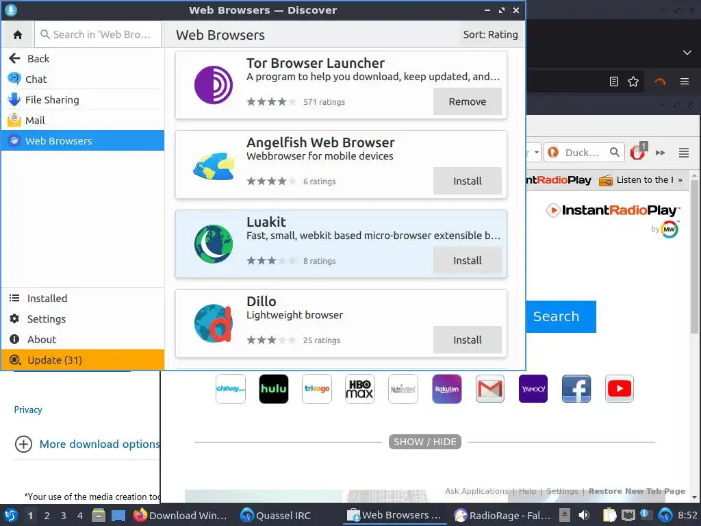Open Ask Applications link
Image resolution: width=701 pixels, height=526 pixels.
click(x=476, y=491)
